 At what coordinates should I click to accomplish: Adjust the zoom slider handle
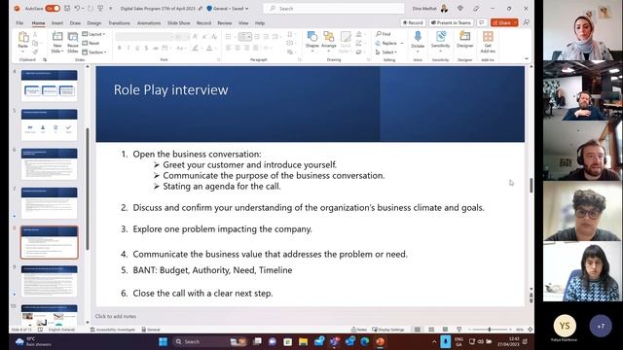click(x=489, y=330)
